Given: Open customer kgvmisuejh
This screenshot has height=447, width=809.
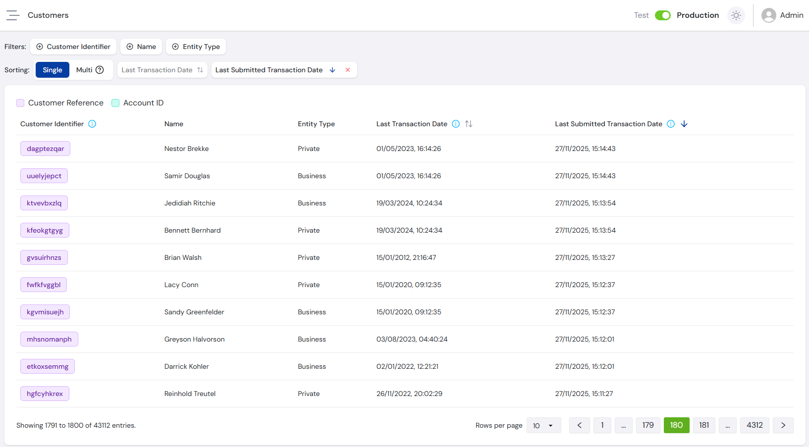Looking at the screenshot, I should [45, 312].
